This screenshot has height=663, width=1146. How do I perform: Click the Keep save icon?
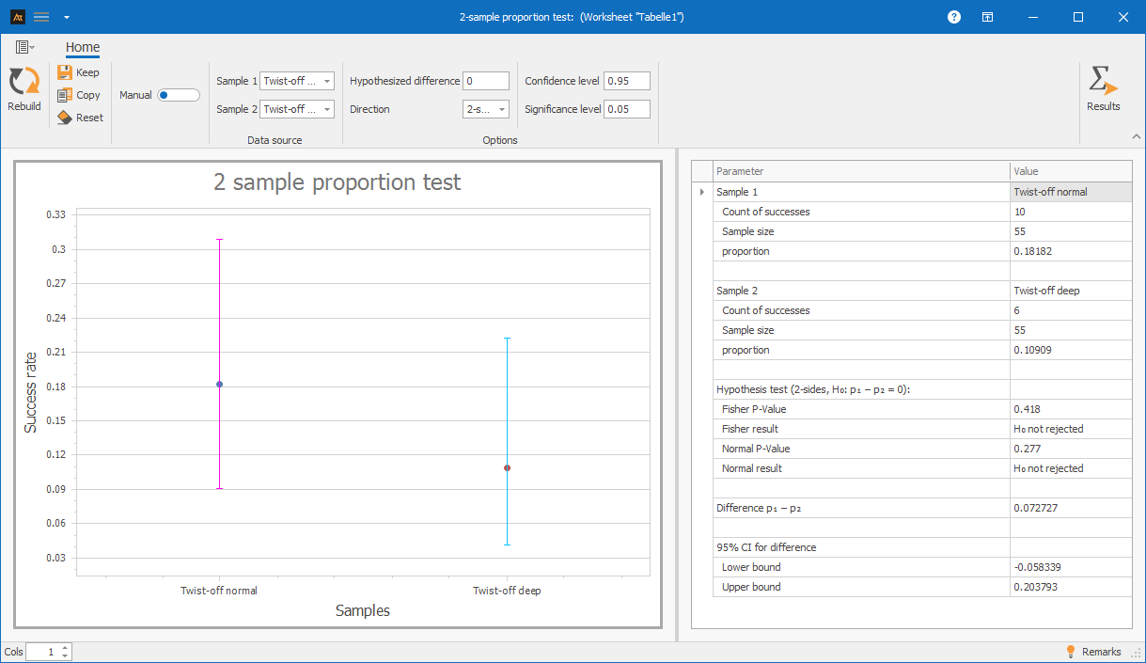65,72
